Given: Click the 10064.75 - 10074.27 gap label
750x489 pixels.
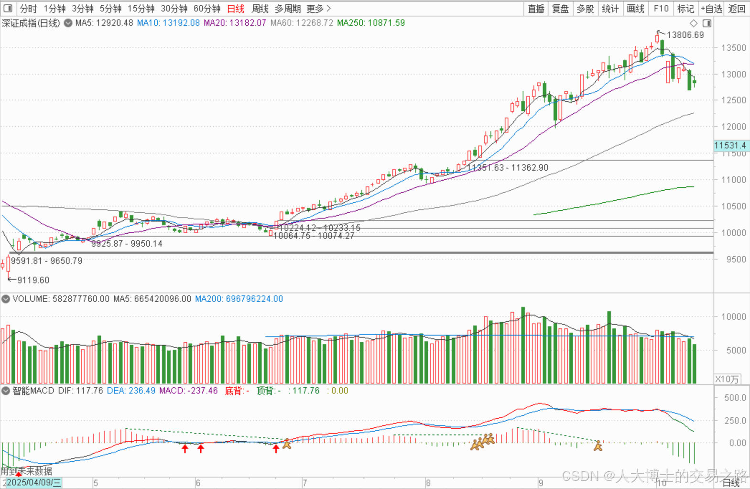Looking at the screenshot, I should click(x=314, y=236).
